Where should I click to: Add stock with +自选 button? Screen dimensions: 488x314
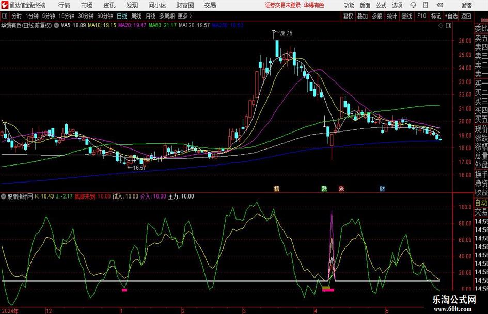tap(451, 16)
